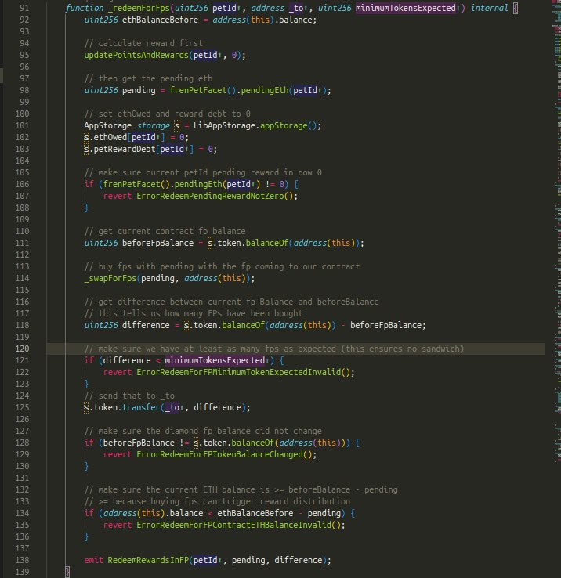Click the function name _redeemForFps
561x578 pixels.
click(139, 8)
